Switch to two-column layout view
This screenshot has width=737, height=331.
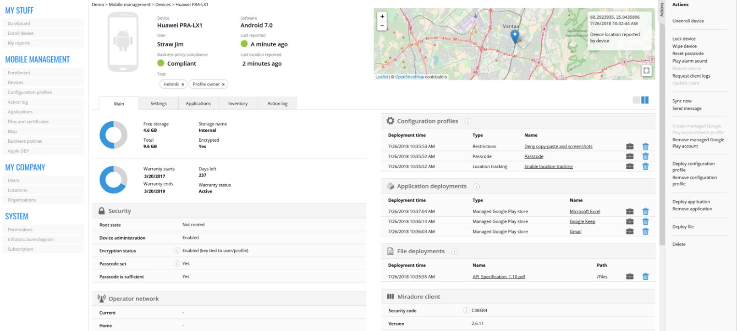645,100
